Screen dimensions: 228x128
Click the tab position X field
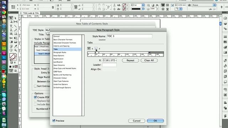tap(111, 60)
